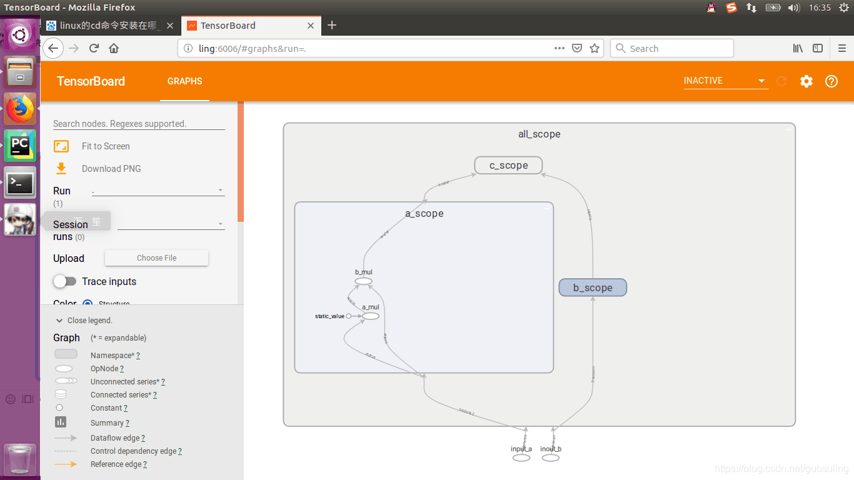Open the TensorBoard help icon

pyautogui.click(x=831, y=81)
